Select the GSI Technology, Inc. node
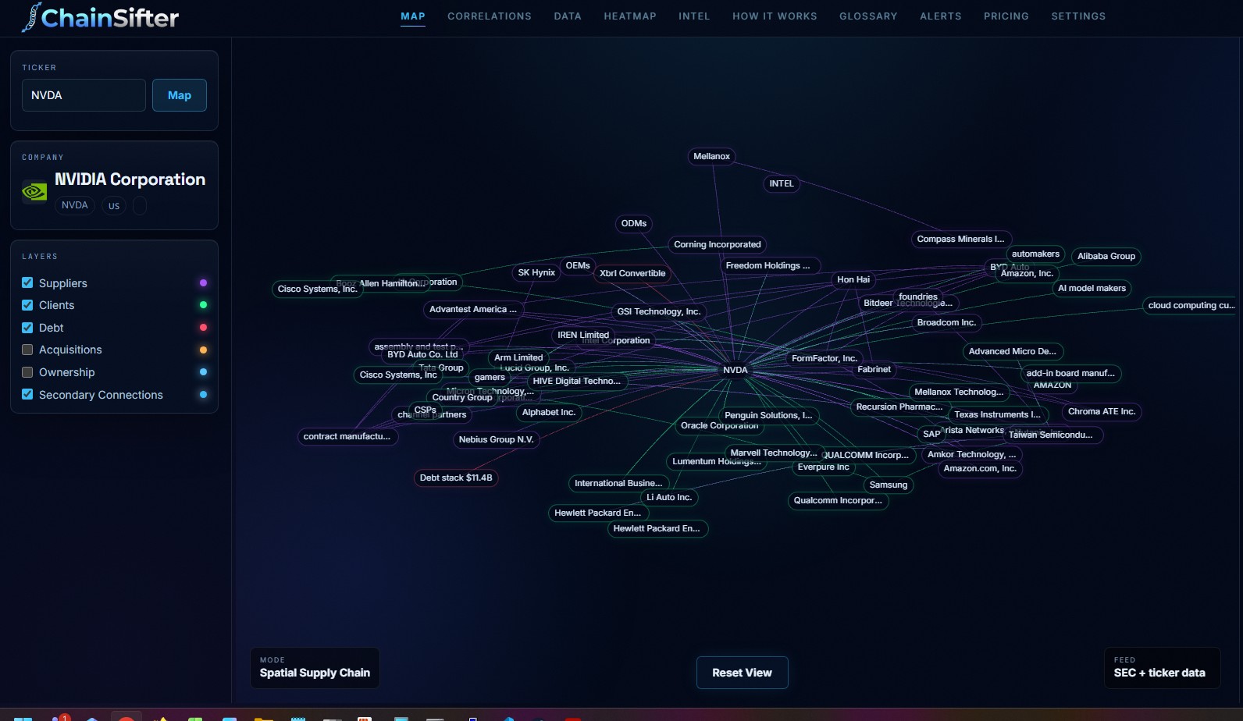Viewport: 1243px width, 721px height. click(x=659, y=311)
